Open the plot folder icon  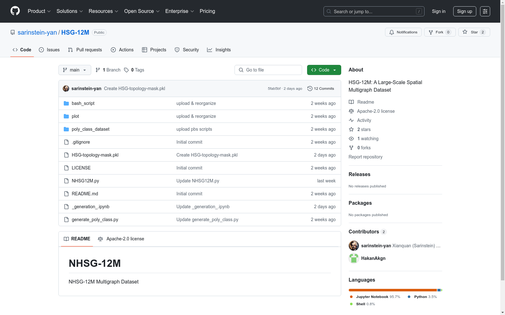(66, 116)
